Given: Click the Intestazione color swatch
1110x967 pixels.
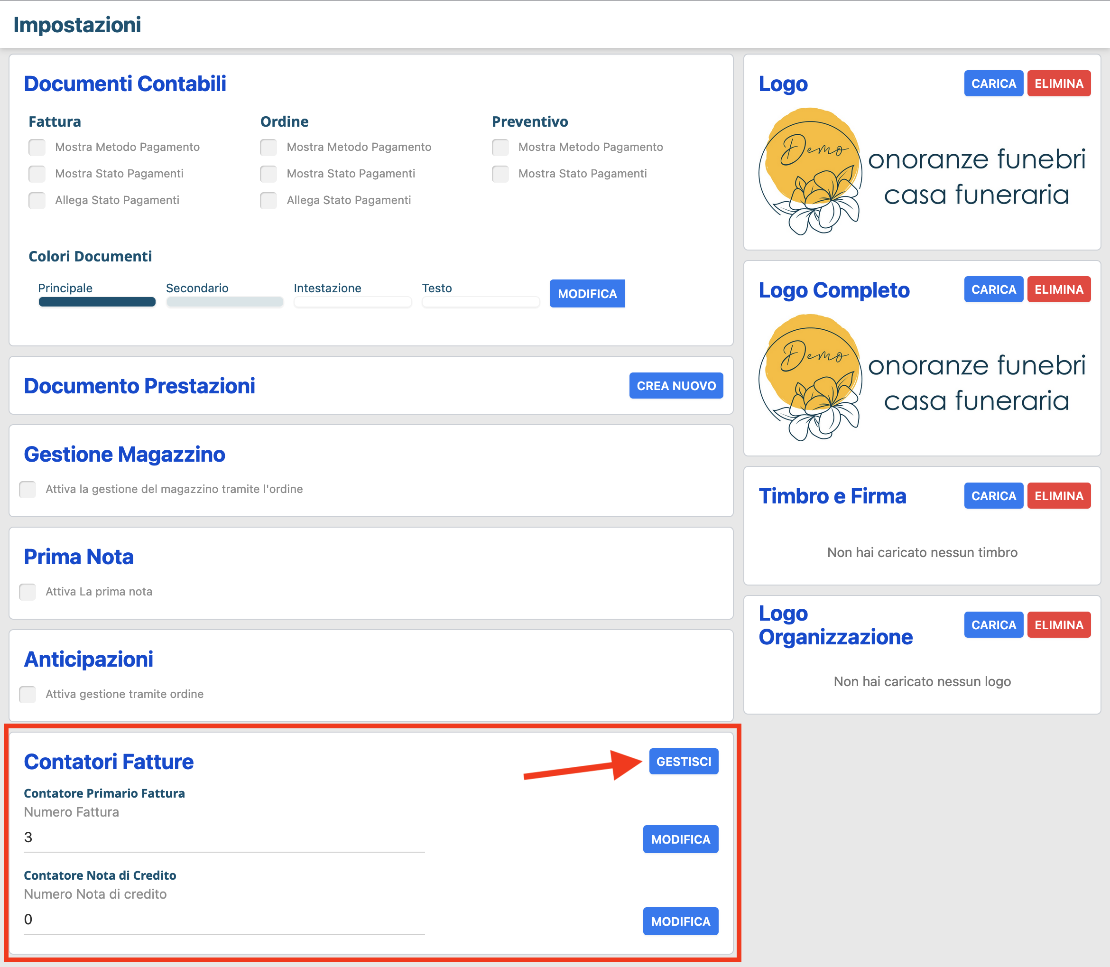Looking at the screenshot, I should [353, 302].
